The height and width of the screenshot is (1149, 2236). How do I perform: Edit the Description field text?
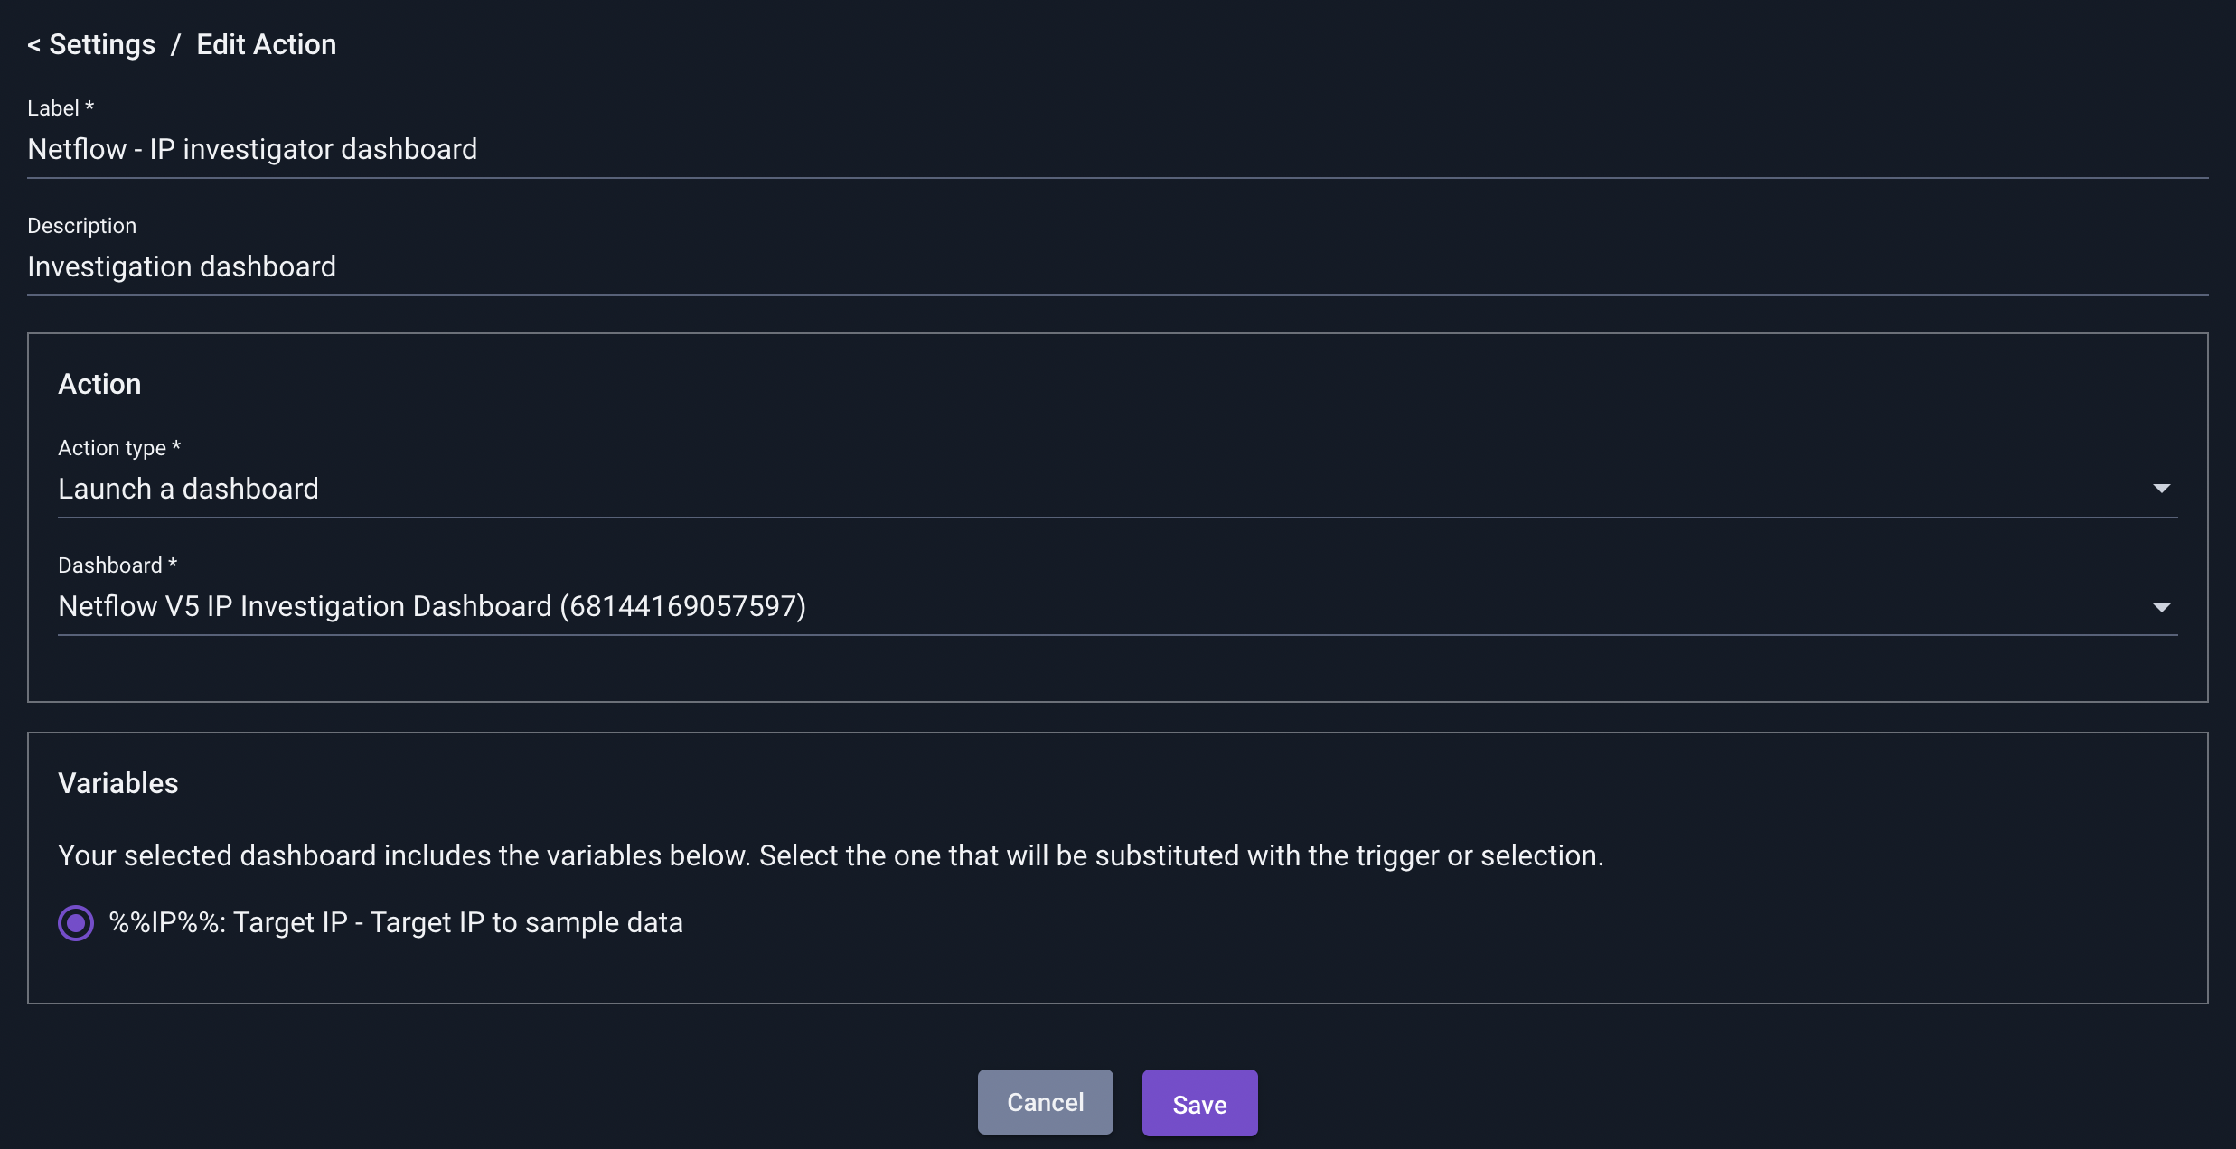pos(1118,267)
